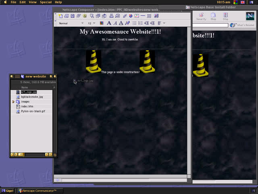Click the text color swatch

click(102, 23)
